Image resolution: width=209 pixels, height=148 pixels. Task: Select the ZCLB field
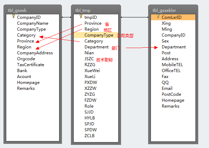[x=90, y=136]
